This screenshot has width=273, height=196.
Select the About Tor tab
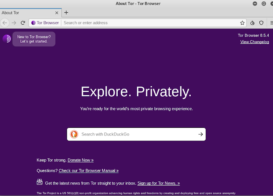click(x=31, y=13)
